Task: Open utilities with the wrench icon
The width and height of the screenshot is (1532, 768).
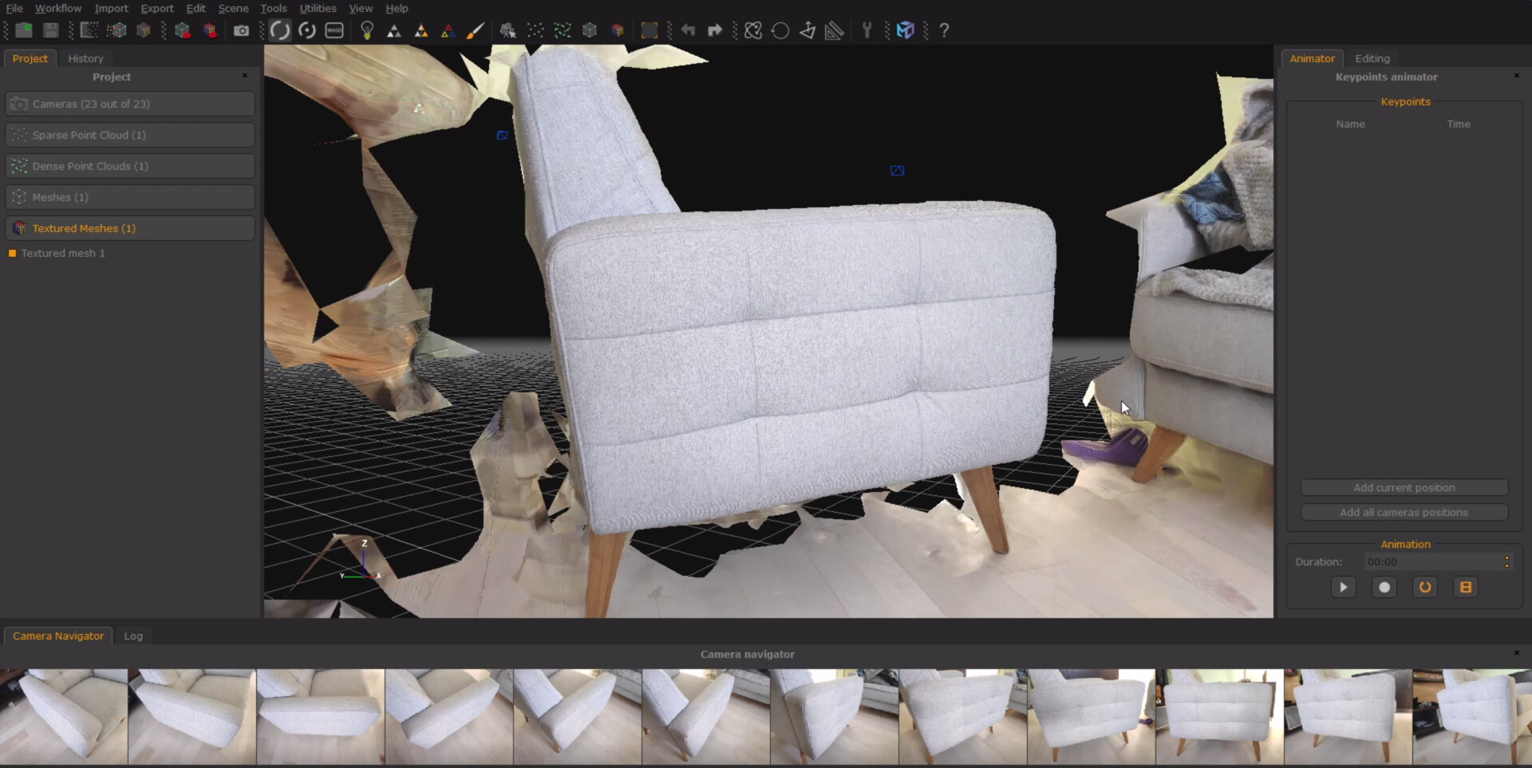Action: (x=867, y=30)
